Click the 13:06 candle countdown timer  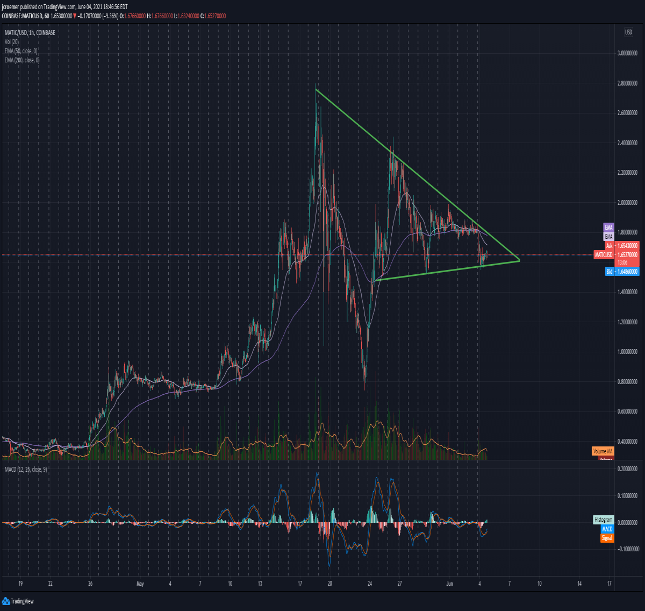pos(622,262)
